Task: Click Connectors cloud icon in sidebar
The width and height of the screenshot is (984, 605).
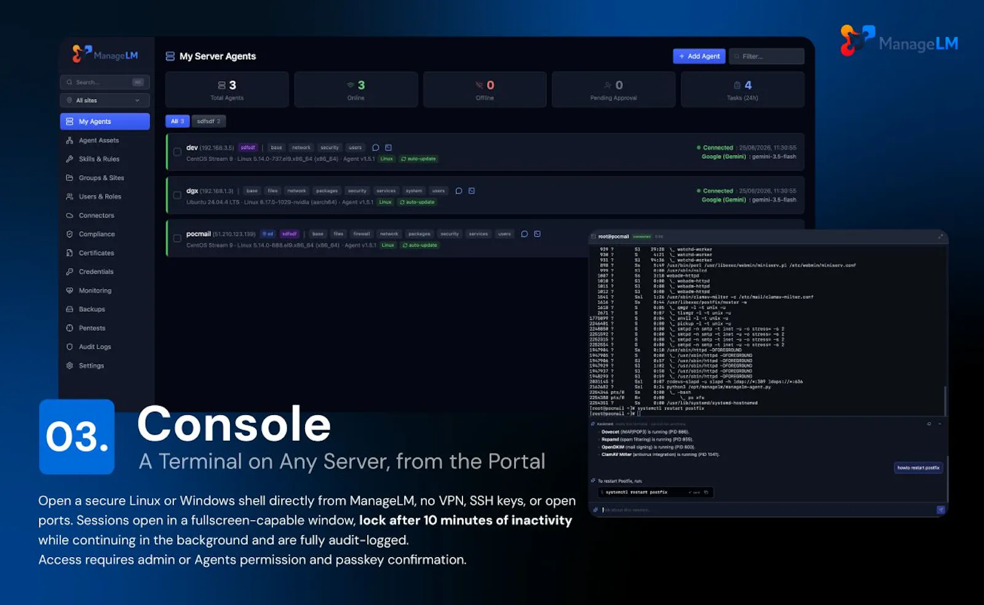Action: pyautogui.click(x=69, y=215)
